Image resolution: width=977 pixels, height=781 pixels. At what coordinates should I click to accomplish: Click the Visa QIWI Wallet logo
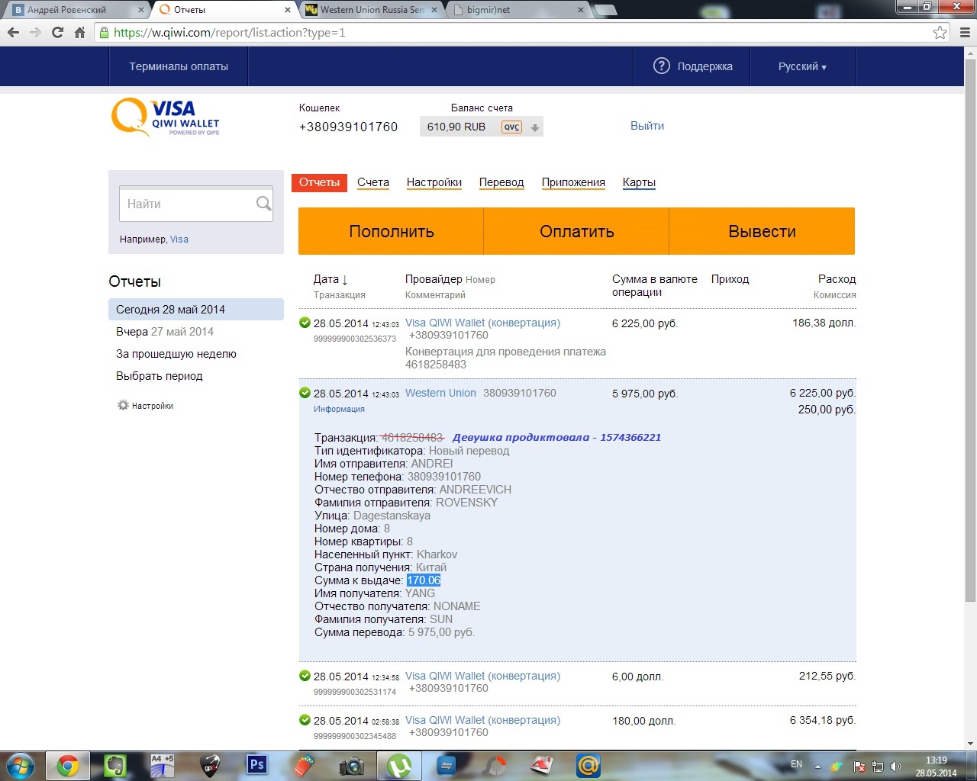[166, 118]
